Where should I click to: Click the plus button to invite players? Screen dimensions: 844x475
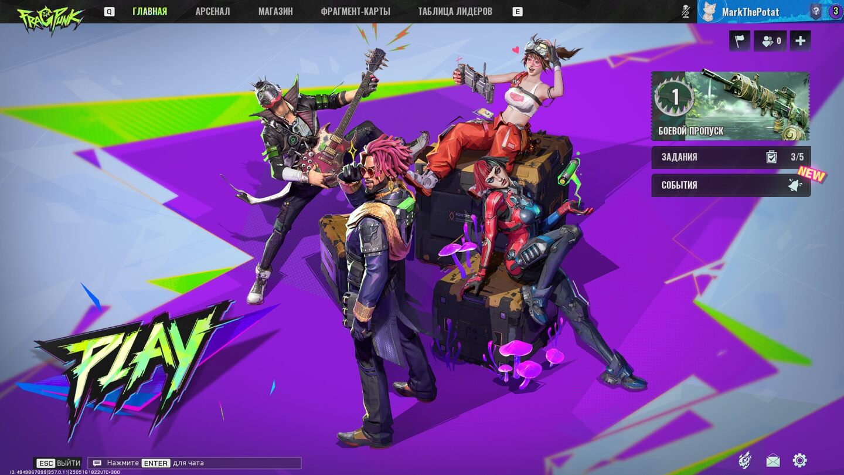(x=800, y=41)
